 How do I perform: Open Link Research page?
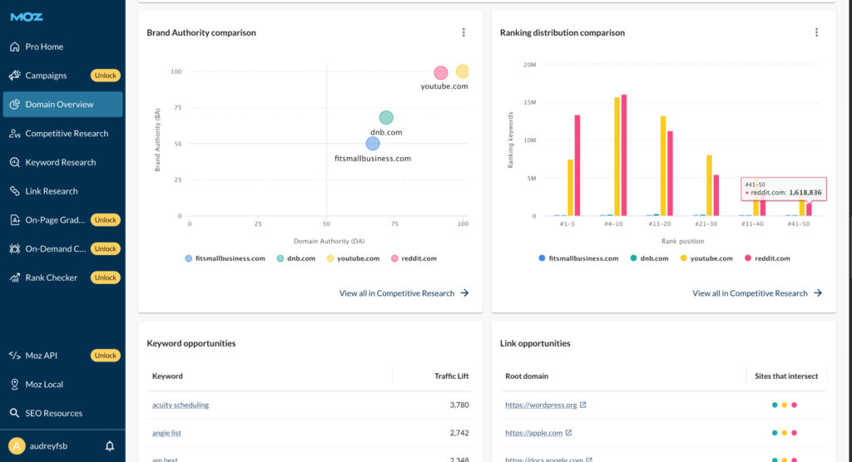click(x=51, y=191)
